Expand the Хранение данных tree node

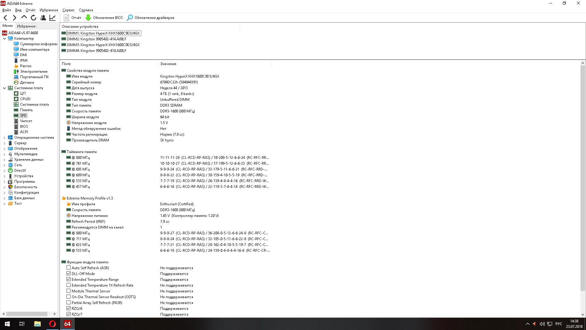[x=4, y=160]
